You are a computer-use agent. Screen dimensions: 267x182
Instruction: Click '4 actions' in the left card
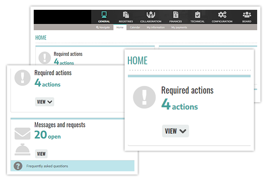coord(47,83)
